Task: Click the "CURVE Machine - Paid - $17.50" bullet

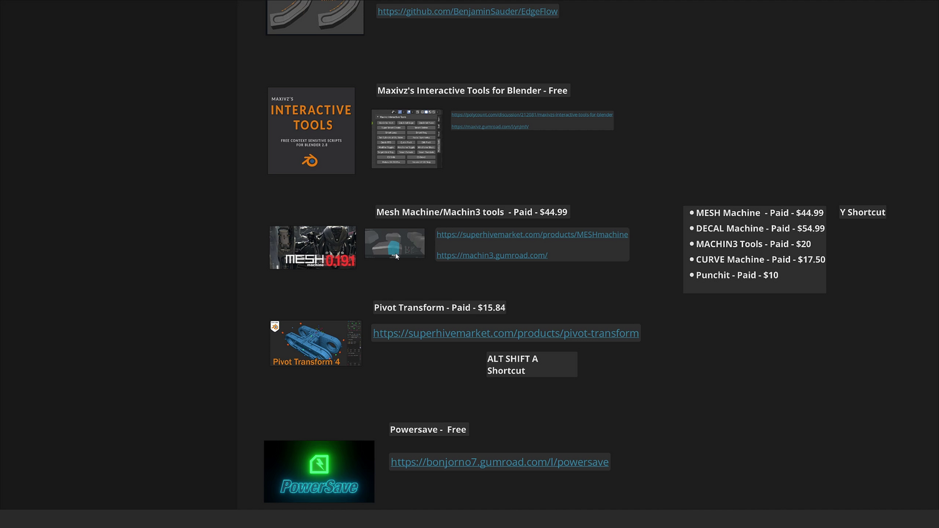Action: (x=757, y=260)
